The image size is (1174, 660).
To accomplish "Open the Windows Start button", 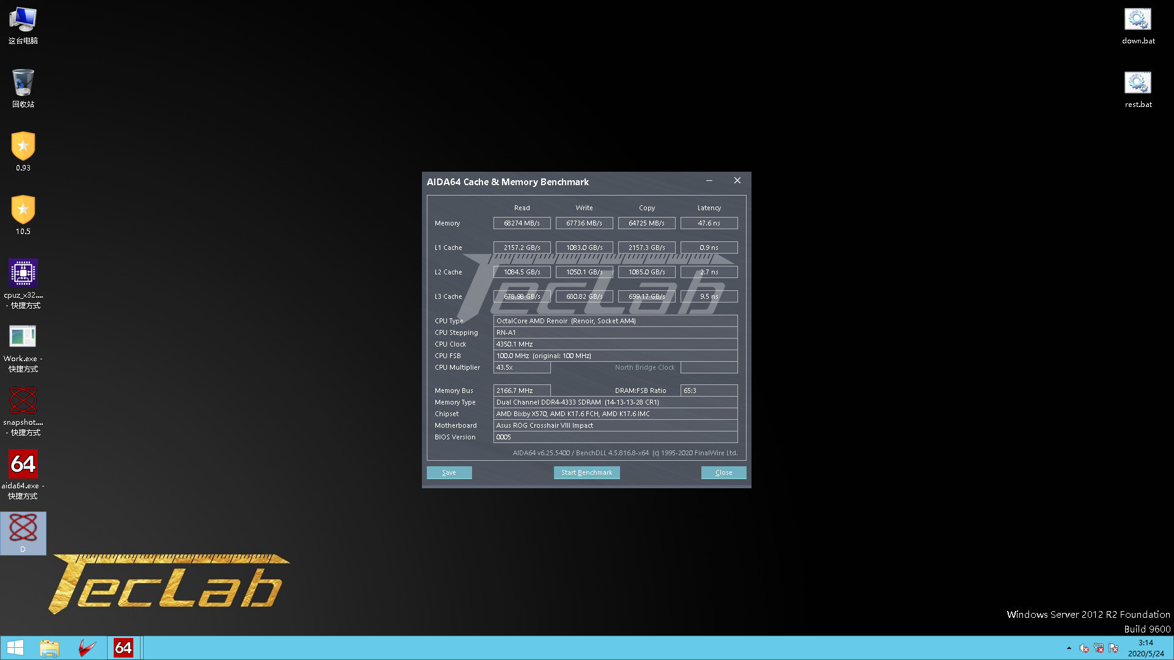I will pos(15,648).
